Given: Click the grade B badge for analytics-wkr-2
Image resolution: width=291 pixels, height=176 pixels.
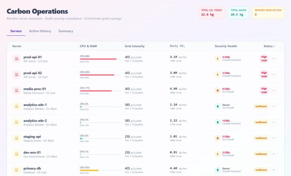Looking at the screenshot, I should [217, 122].
